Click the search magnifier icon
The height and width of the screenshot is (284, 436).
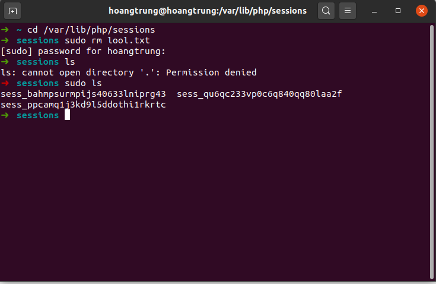[x=326, y=11]
